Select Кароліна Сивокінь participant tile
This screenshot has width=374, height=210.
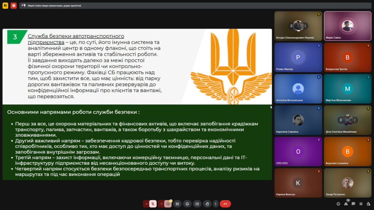298,120
